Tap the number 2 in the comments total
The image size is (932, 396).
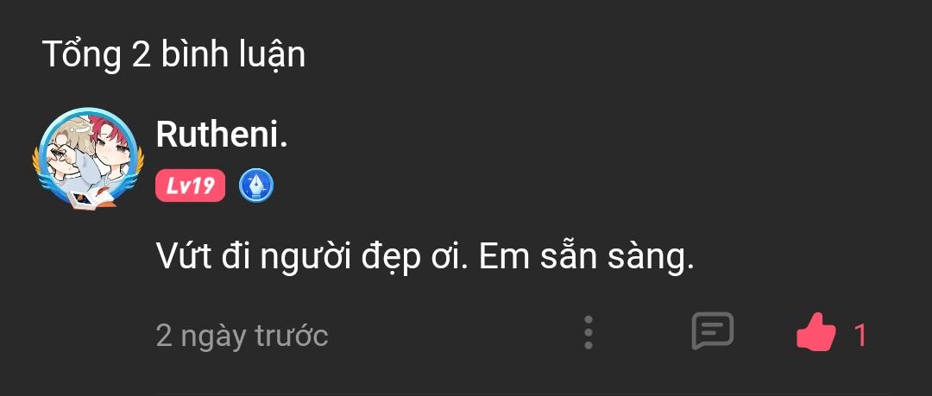(x=140, y=54)
